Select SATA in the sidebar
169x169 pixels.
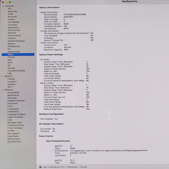pos(10,63)
